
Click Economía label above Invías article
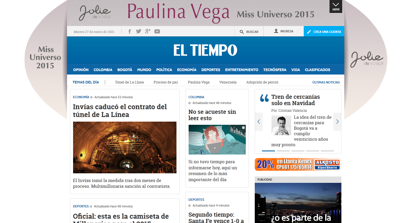click(81, 97)
